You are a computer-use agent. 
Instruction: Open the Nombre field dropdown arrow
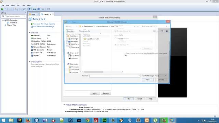point(139,76)
